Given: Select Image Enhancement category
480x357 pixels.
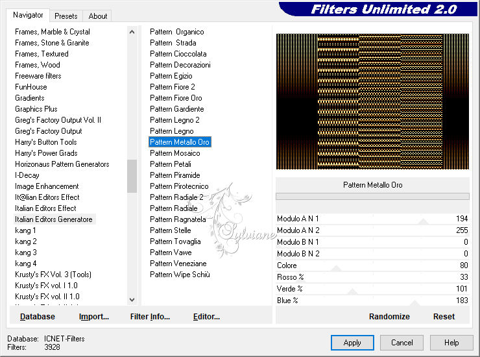Looking at the screenshot, I should click(47, 186).
